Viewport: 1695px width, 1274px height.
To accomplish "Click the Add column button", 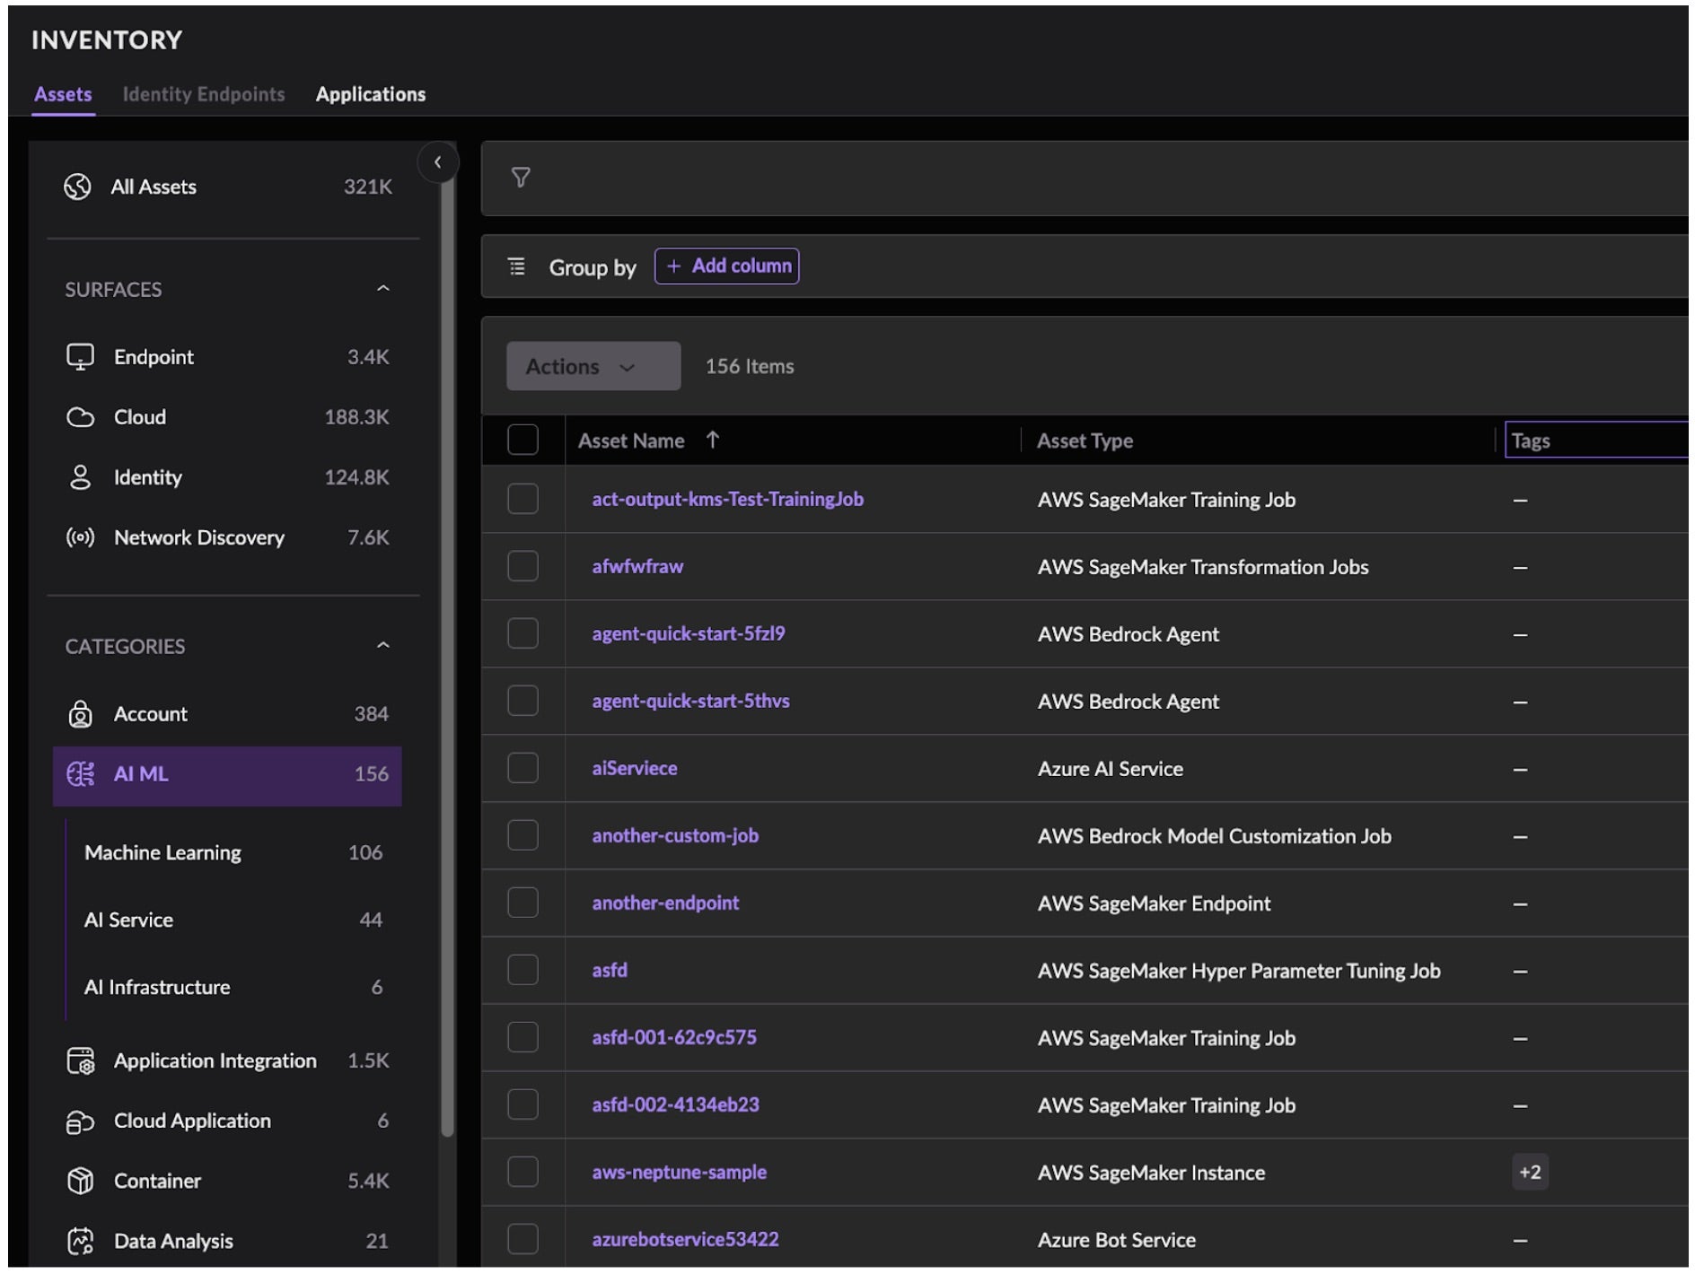I will [x=727, y=266].
